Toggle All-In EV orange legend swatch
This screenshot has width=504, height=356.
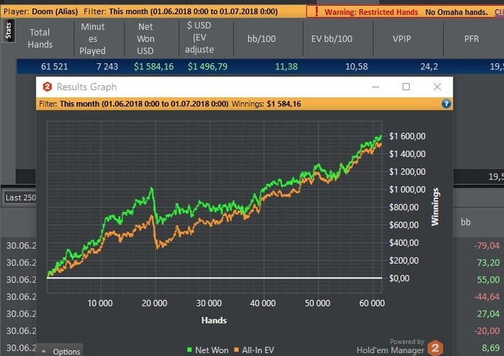tap(237, 350)
